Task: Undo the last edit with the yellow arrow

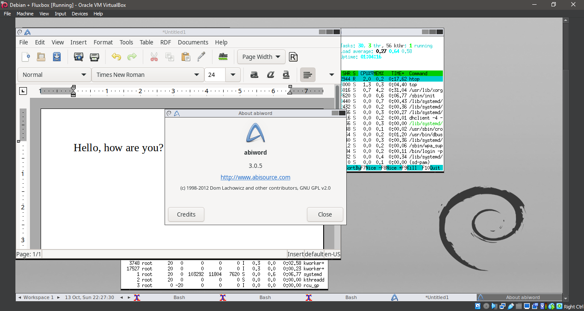Action: [116, 56]
